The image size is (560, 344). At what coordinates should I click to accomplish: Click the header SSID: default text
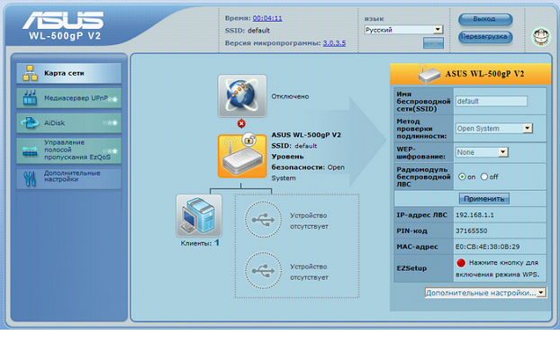(248, 31)
